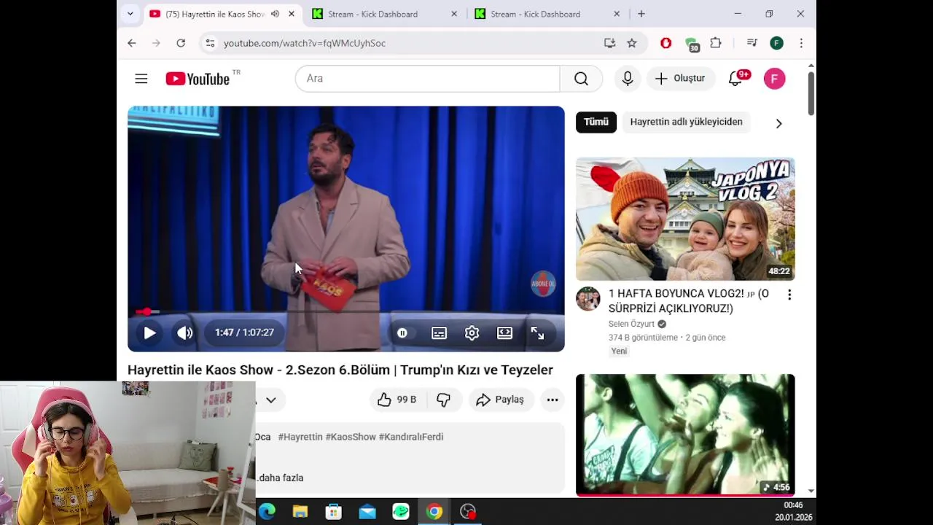Mute the YouTube tab audio icon
933x525 pixels.
275,14
